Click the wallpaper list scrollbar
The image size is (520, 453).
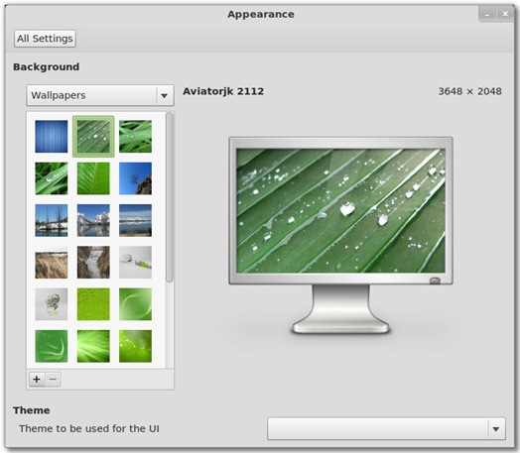(170, 197)
